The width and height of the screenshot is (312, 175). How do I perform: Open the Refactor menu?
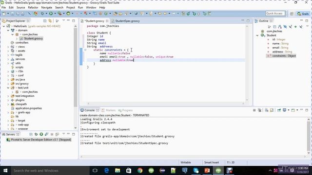[33, 8]
